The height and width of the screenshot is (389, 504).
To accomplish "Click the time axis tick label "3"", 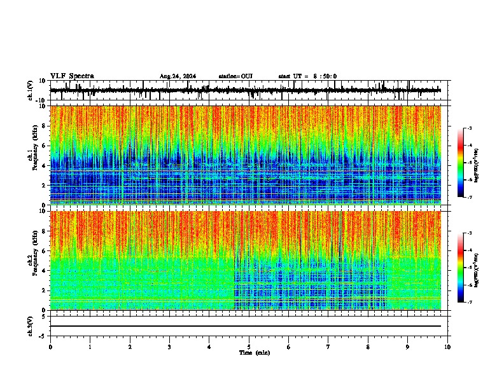I will pyautogui.click(x=170, y=347).
